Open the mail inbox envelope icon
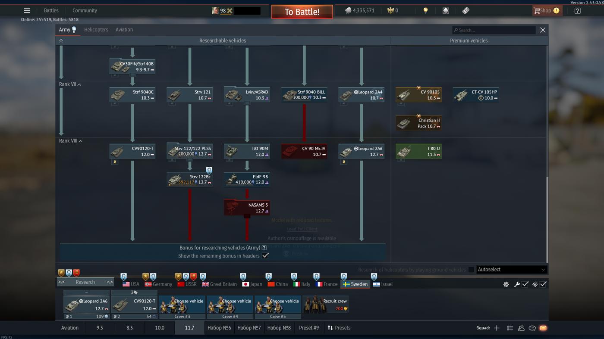This screenshot has height=339, width=604. point(543,328)
